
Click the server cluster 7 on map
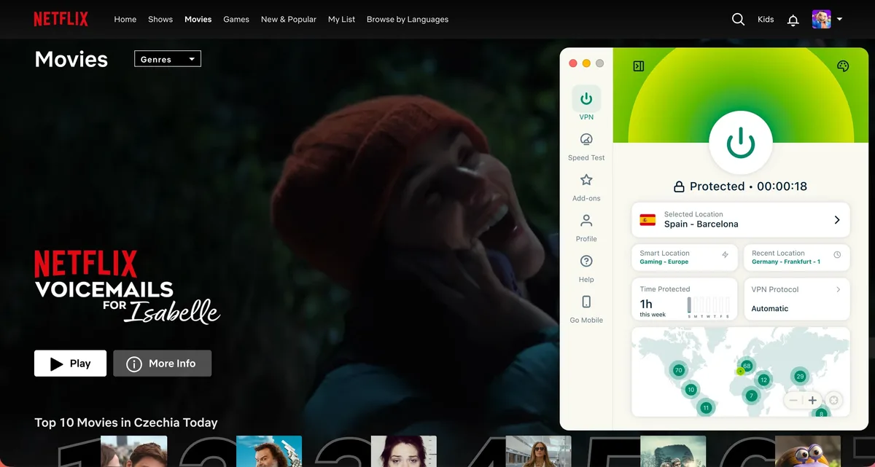(751, 396)
